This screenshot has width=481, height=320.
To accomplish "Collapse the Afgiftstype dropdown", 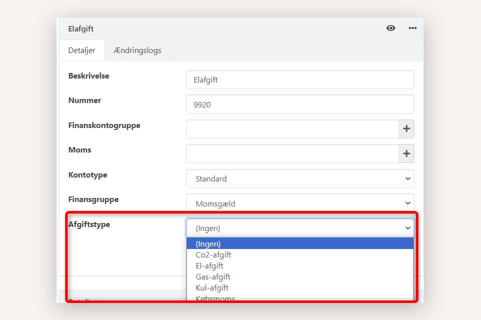I will [300, 228].
